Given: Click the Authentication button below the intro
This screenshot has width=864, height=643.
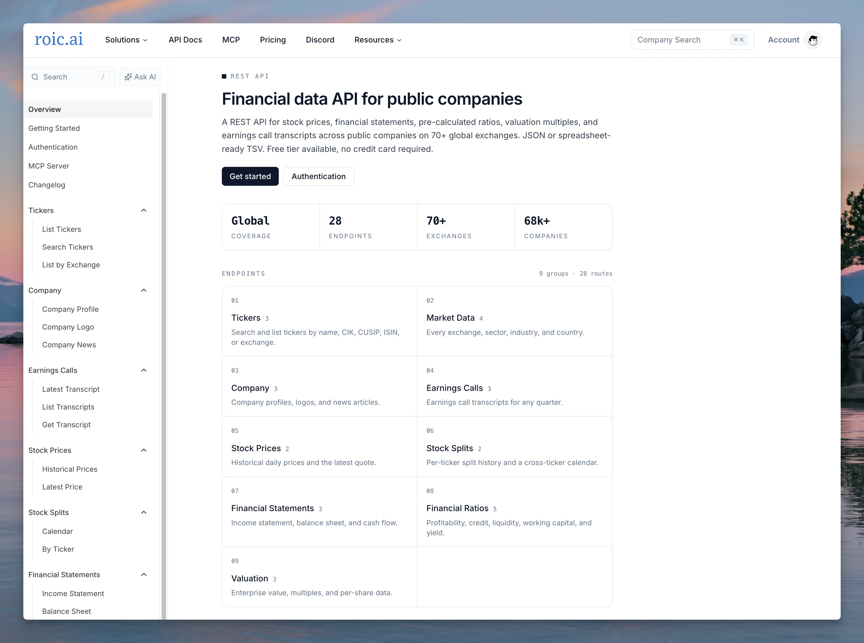Looking at the screenshot, I should [319, 176].
